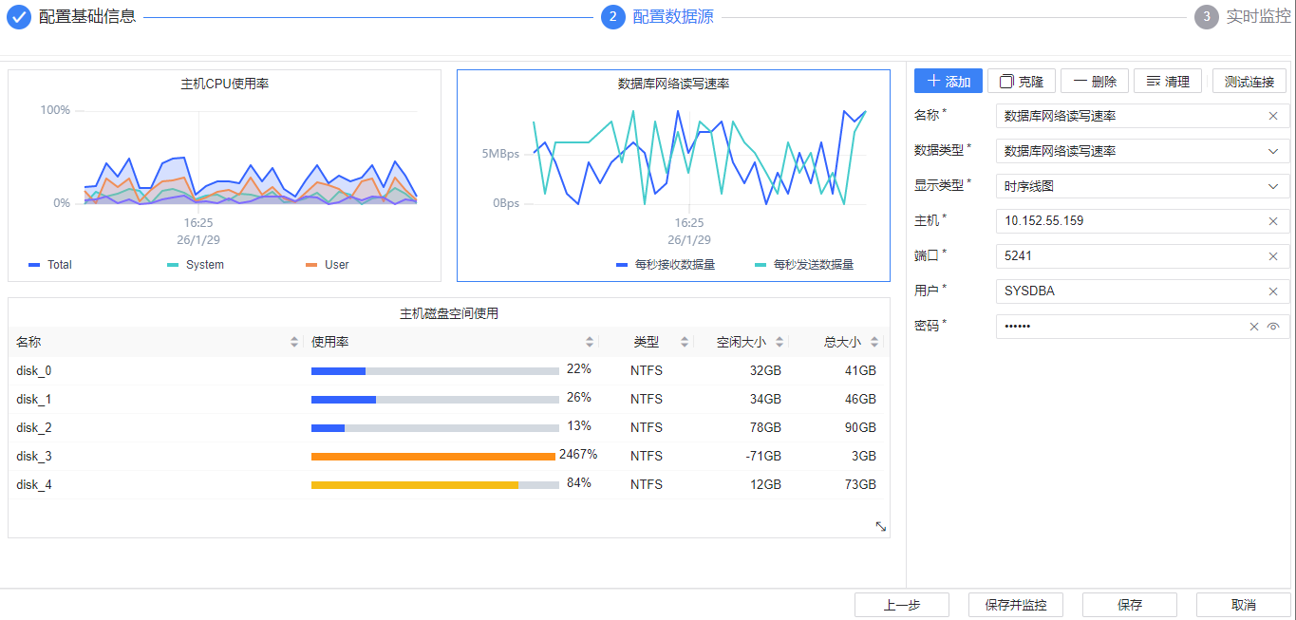Toggle the 每秒接收数据量 legend series
Image resolution: width=1296 pixels, height=620 pixels.
(665, 265)
